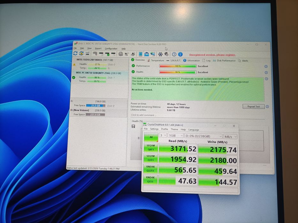Run the RND4K Q1T1 test

[x=150, y=180]
